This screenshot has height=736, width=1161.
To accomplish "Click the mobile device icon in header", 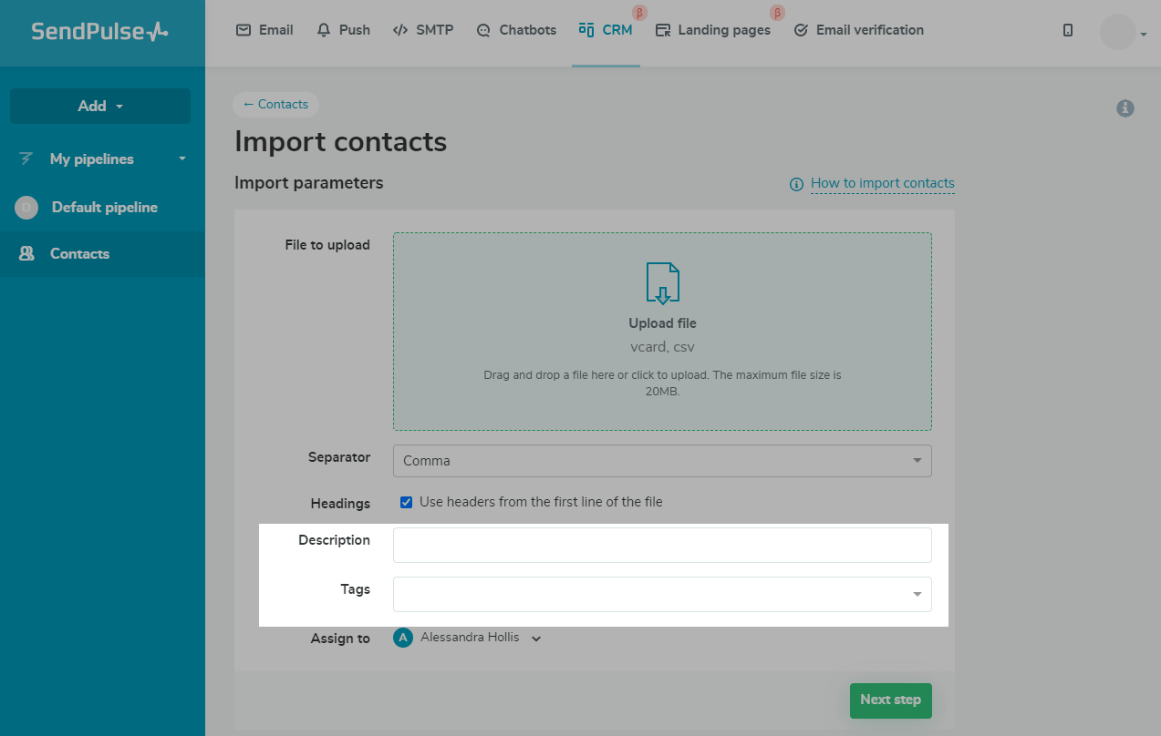I will tap(1068, 30).
